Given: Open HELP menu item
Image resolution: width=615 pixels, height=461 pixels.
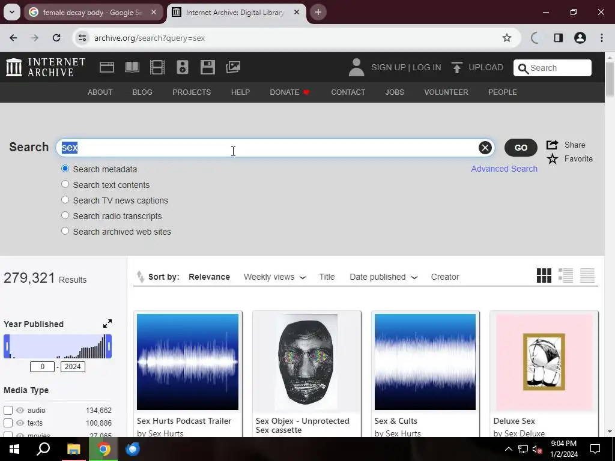Looking at the screenshot, I should pos(240,92).
